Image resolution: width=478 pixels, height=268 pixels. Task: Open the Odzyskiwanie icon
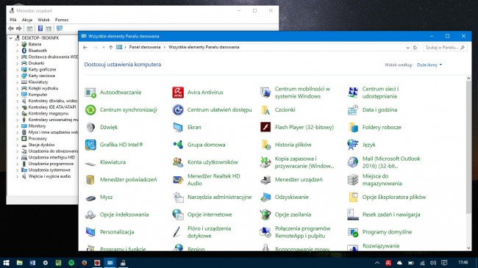265,197
